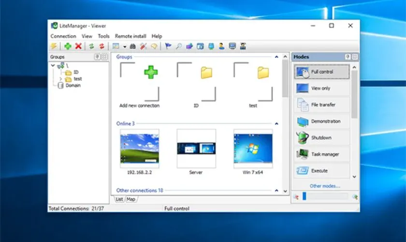Click the lightning bolt quick connect icon
This screenshot has width=406, height=242.
point(54,46)
